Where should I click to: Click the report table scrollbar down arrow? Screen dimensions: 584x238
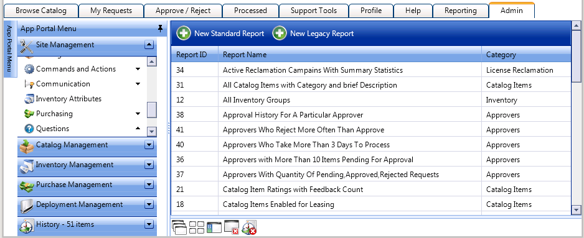576,210
